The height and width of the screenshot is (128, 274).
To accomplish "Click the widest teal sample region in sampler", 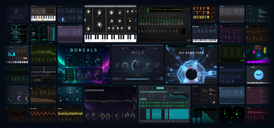I will click(x=179, y=114).
